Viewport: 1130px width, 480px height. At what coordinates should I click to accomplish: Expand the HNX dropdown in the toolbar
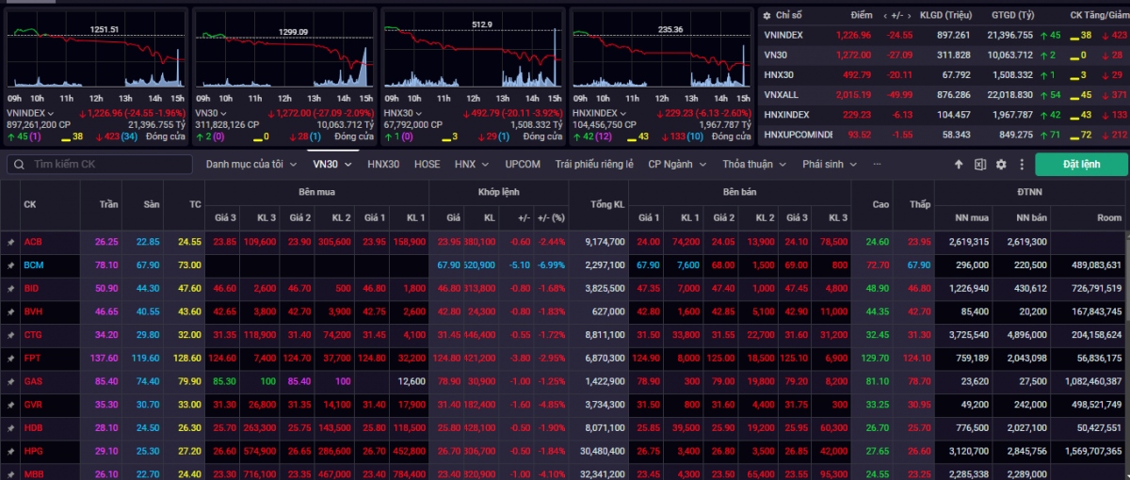[471, 164]
